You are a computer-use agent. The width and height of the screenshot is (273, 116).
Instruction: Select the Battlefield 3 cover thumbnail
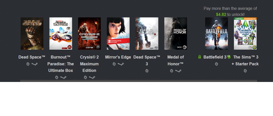click(x=217, y=34)
